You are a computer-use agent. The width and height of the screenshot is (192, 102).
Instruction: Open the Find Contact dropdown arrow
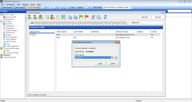[130, 7]
